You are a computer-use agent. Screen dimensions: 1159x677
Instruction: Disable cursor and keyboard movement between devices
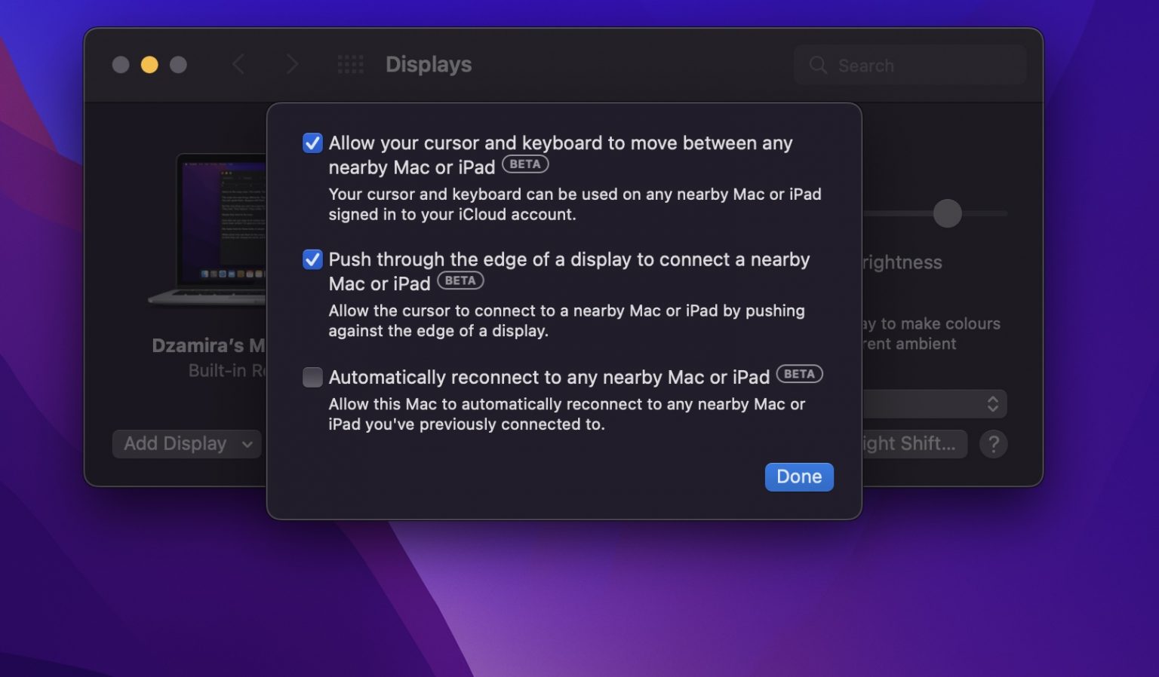(x=312, y=142)
